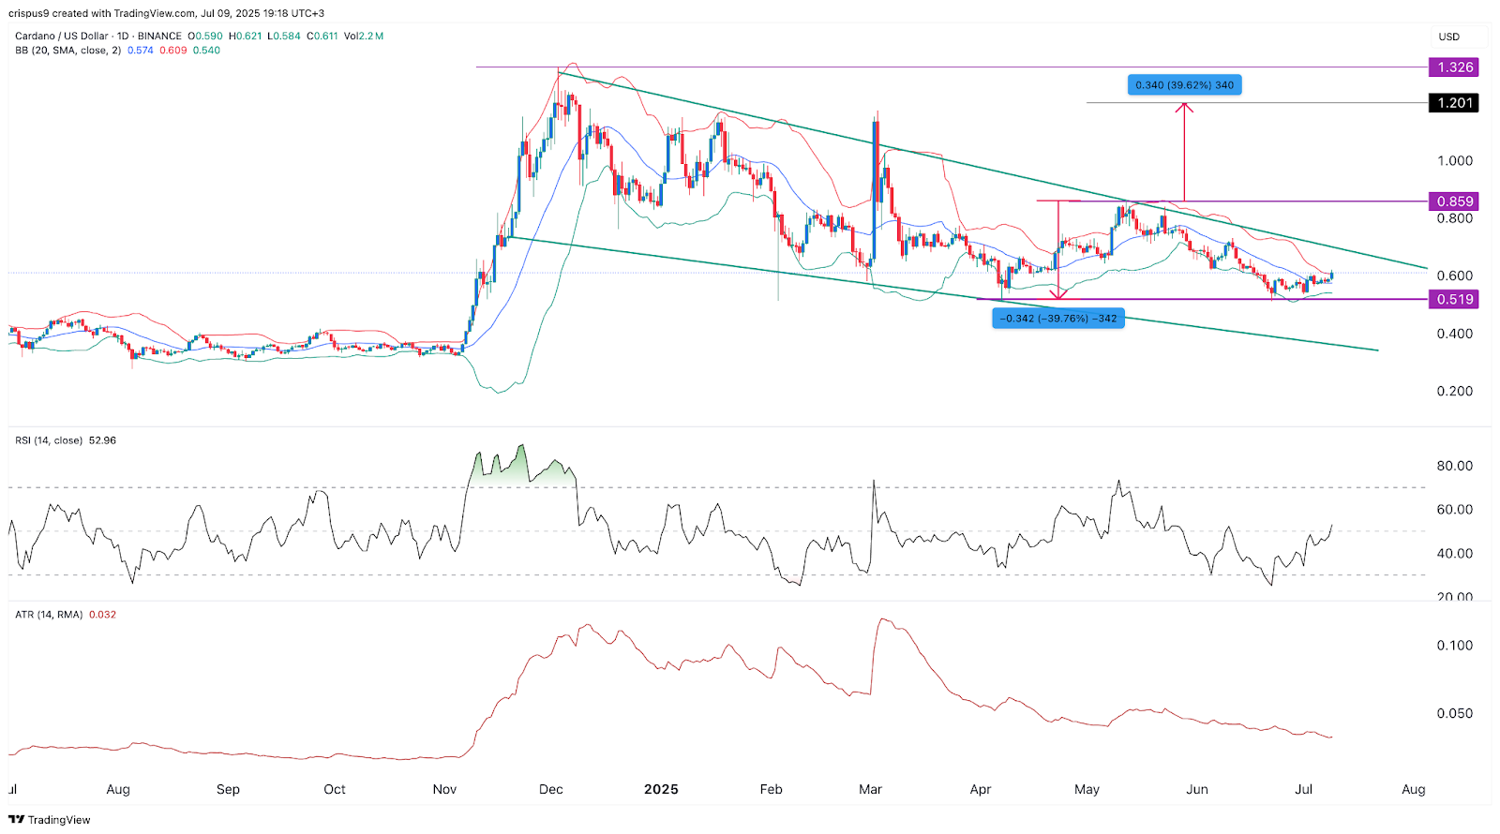Click the low value L0.584
This screenshot has height=834, width=1500.
(284, 37)
